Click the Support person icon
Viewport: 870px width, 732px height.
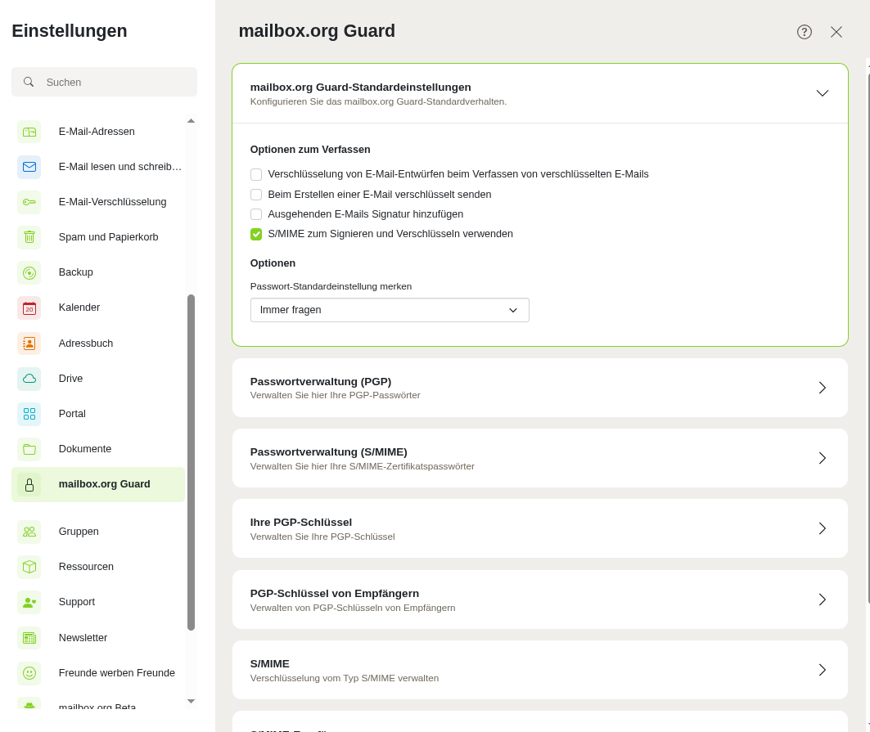coord(29,602)
